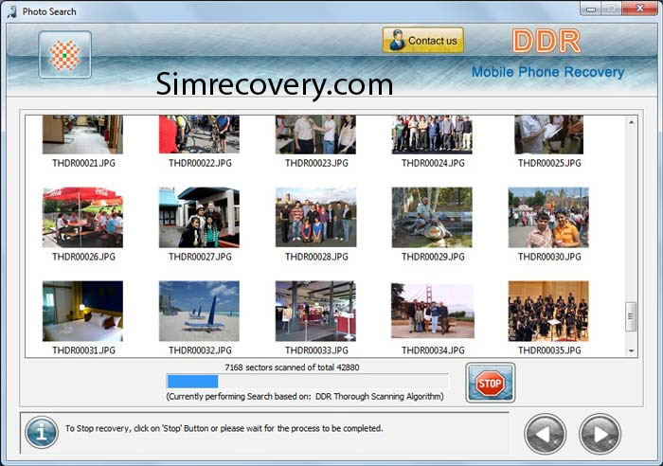Select the THDR00023.JPG thumbnail

click(315, 134)
